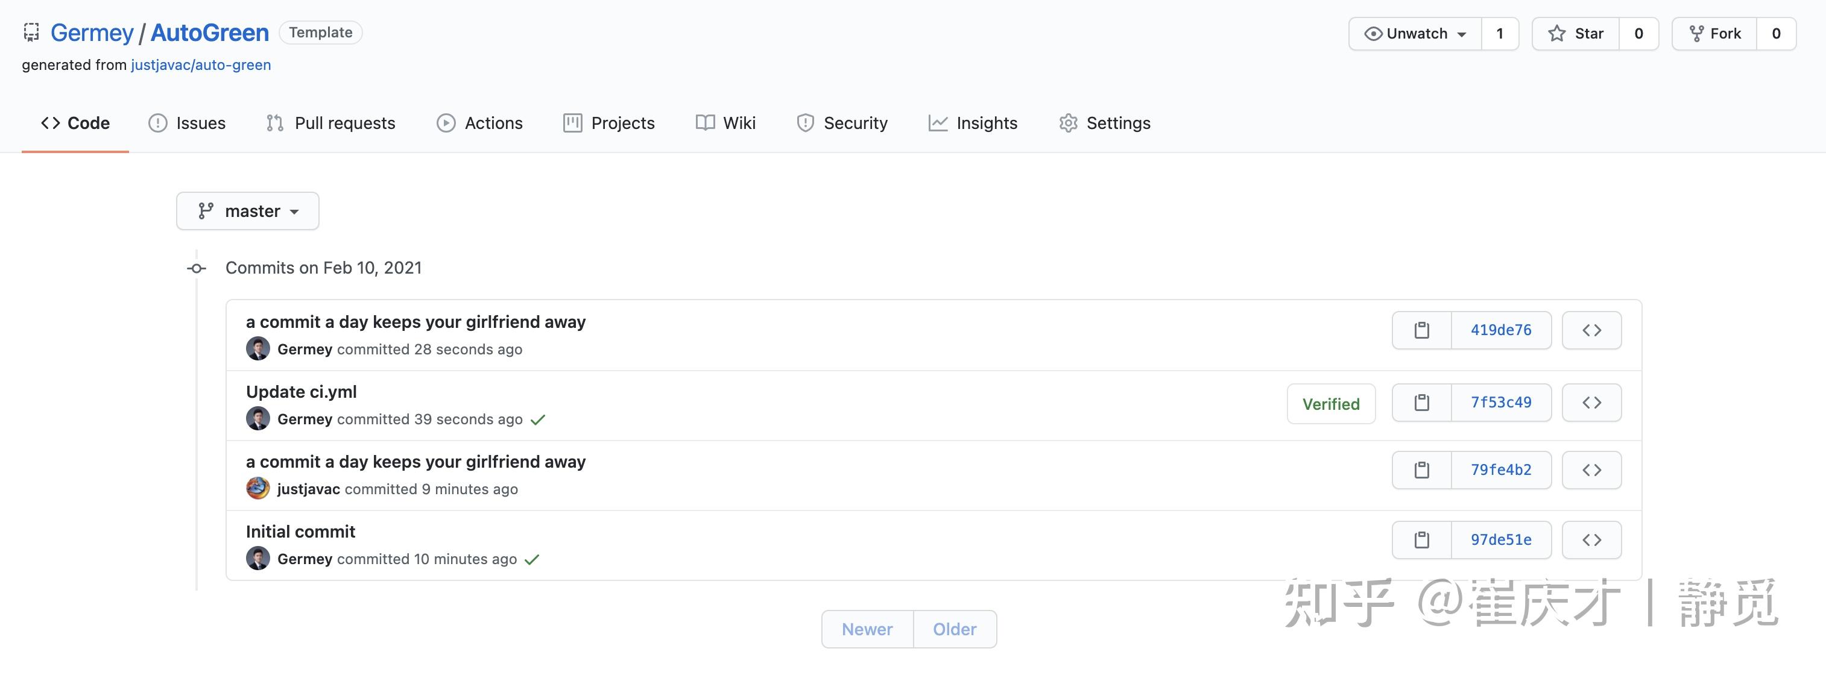Browse code at commit 7f53c49
This screenshot has width=1826, height=675.
(x=1591, y=403)
